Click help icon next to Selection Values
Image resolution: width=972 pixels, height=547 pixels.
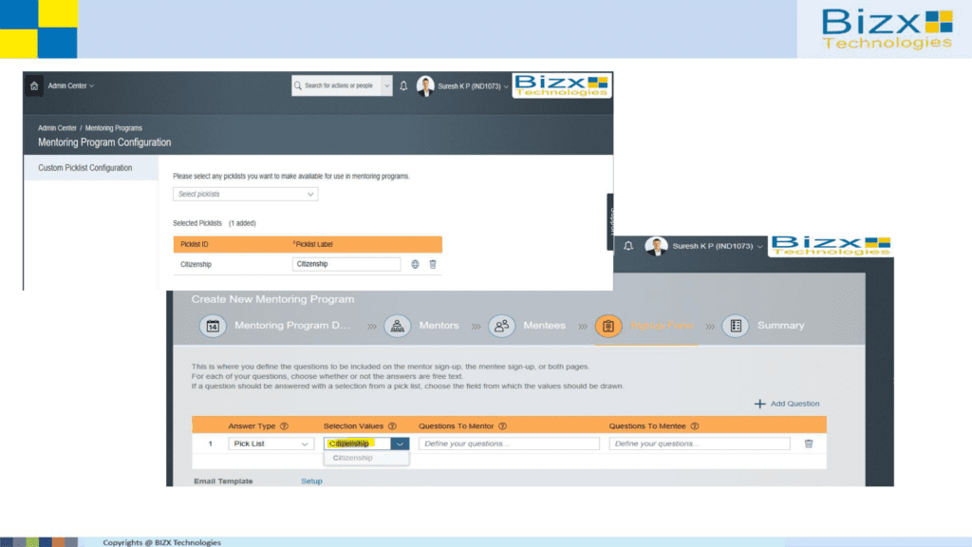click(x=392, y=426)
